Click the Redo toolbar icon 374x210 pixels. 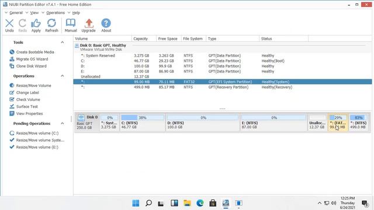pos(22,26)
